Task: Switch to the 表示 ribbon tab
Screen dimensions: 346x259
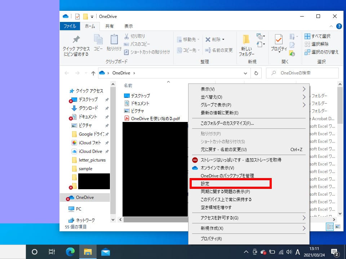Action: pos(128,26)
